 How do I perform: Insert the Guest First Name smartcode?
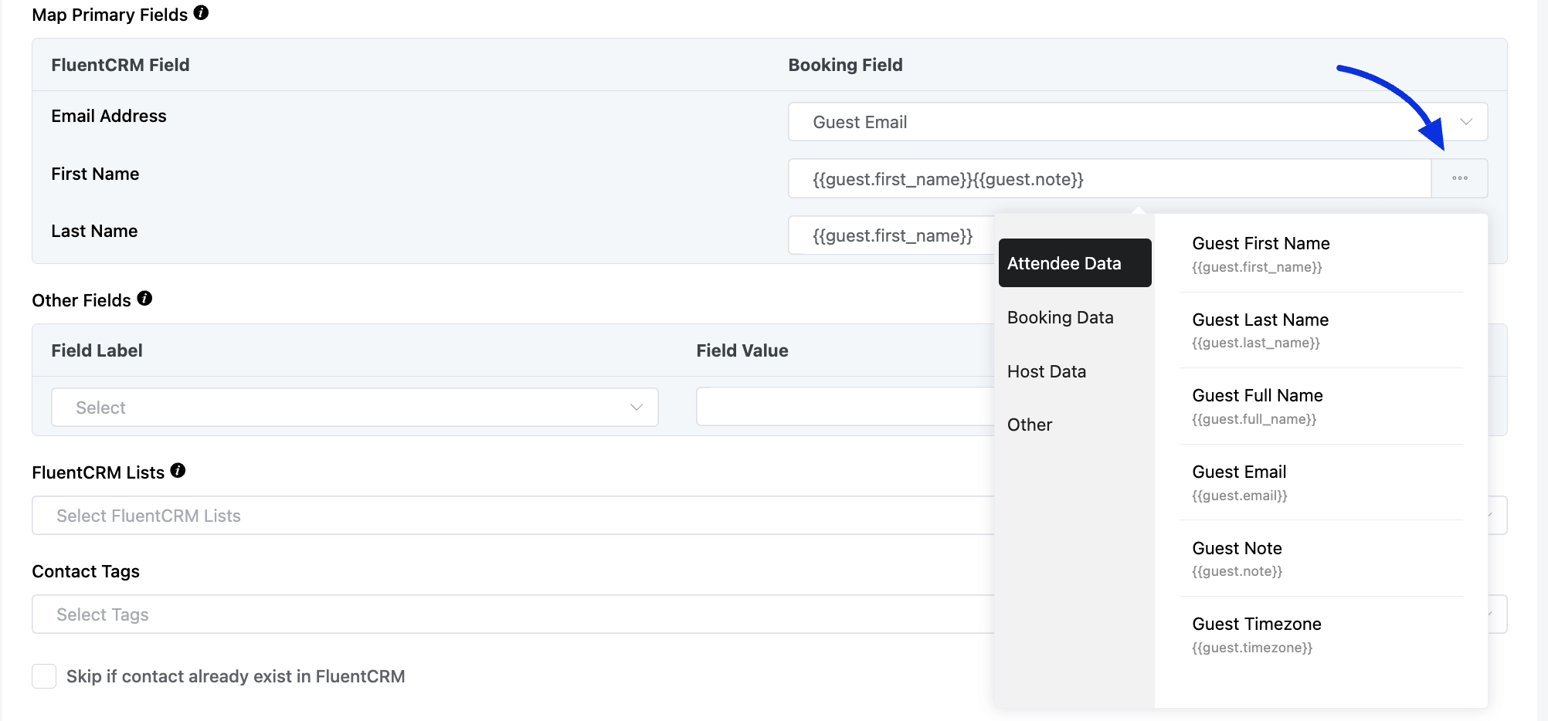pos(1260,253)
